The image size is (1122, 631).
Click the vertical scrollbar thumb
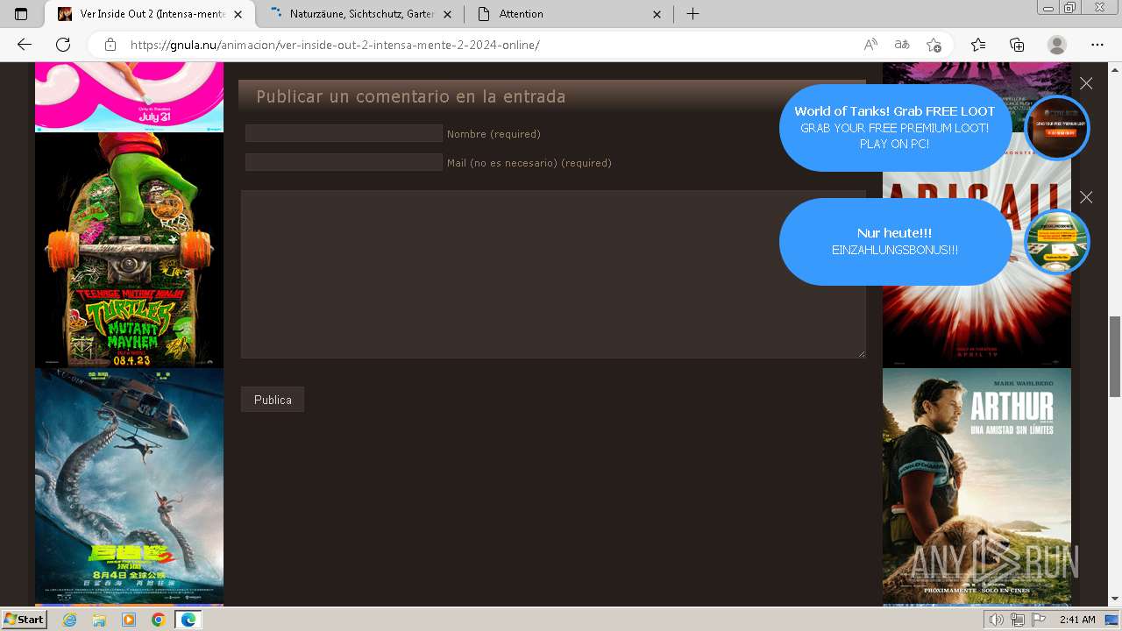(1115, 357)
